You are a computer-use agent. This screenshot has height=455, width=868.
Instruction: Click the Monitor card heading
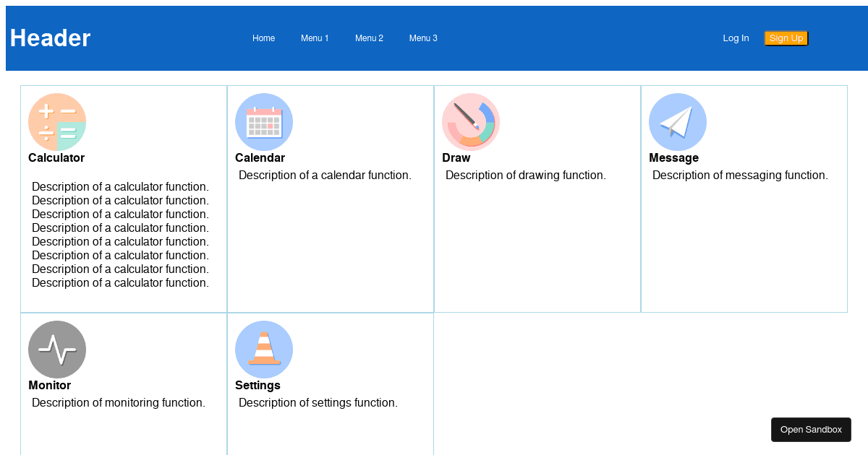point(49,386)
